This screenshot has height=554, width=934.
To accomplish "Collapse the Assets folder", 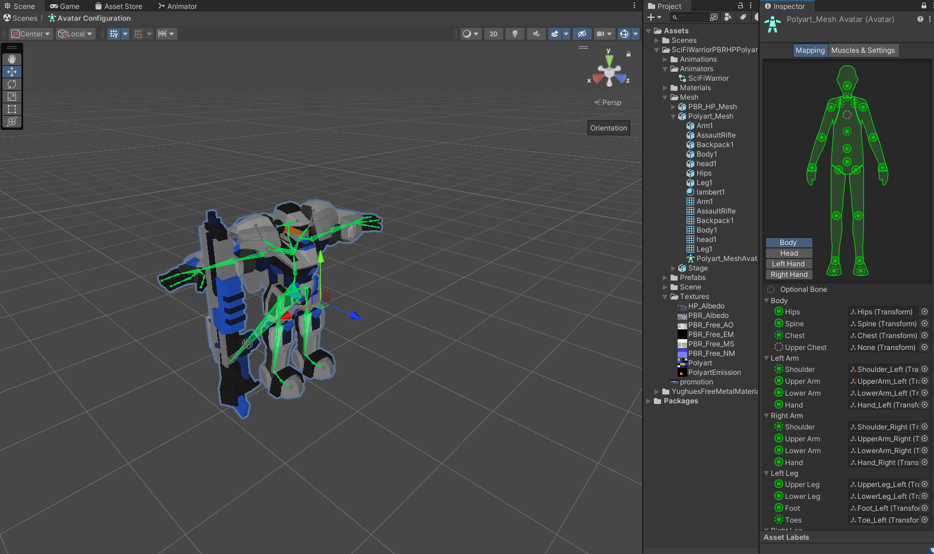I will (x=649, y=31).
